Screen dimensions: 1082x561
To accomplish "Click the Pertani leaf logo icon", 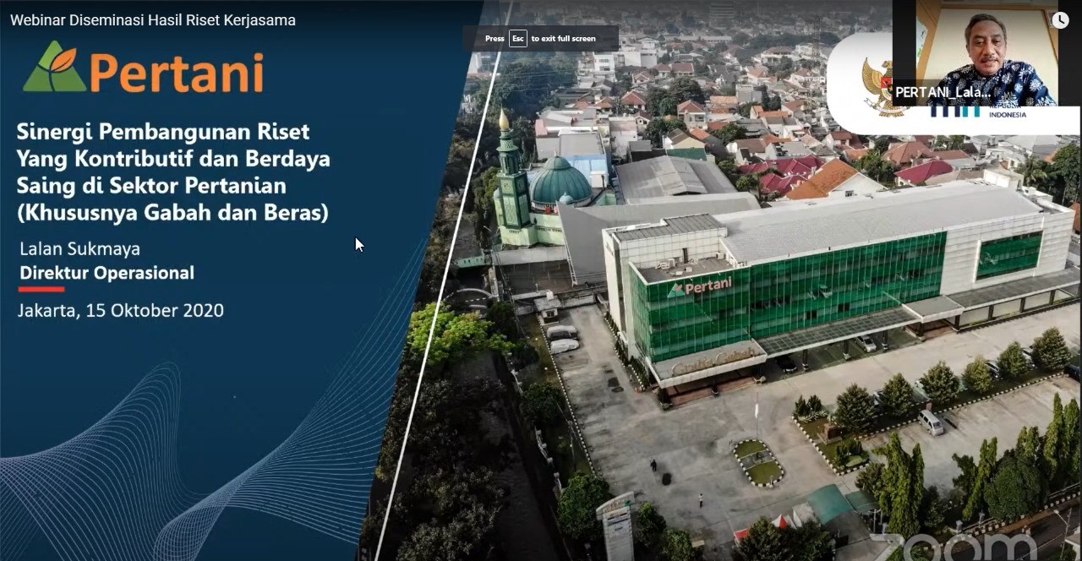I will click(x=54, y=67).
